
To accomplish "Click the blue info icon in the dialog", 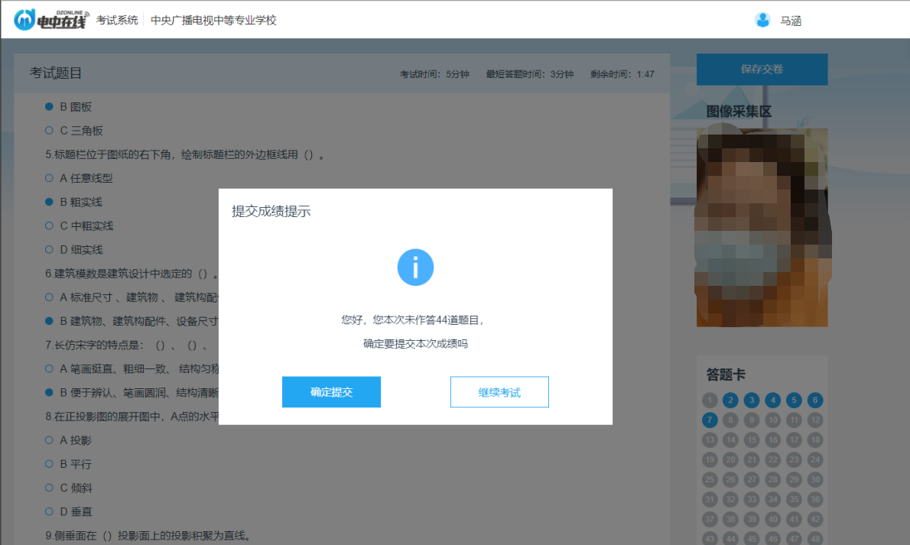I will click(415, 267).
